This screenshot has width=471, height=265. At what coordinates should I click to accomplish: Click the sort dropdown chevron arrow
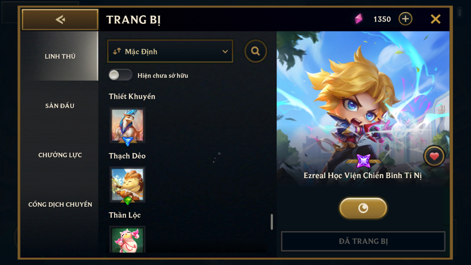[225, 52]
